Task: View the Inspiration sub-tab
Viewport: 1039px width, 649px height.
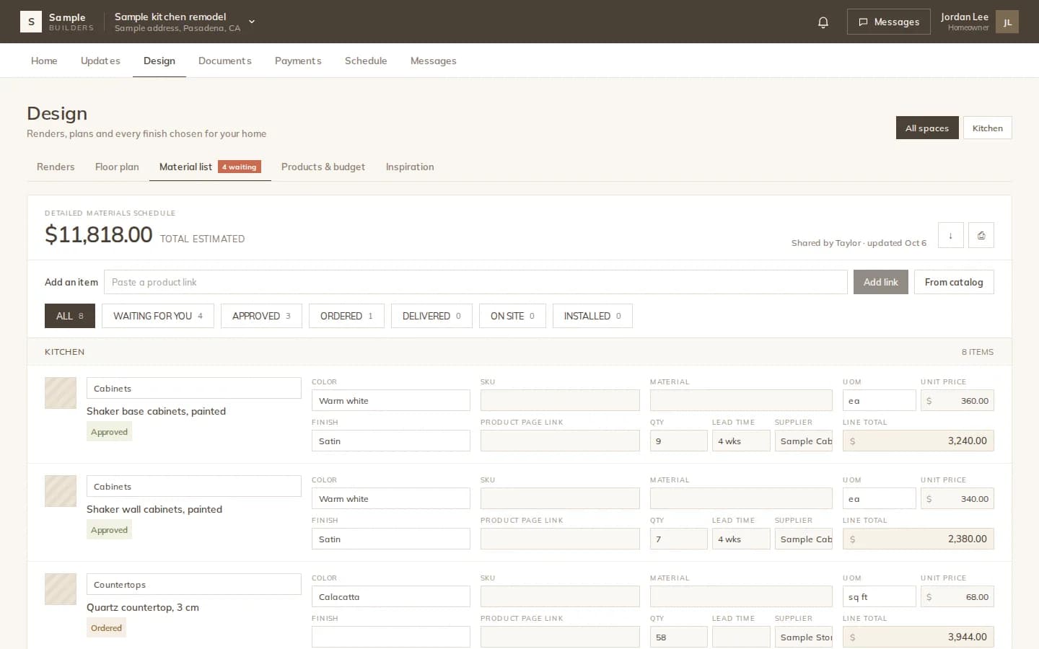Action: click(x=410, y=167)
